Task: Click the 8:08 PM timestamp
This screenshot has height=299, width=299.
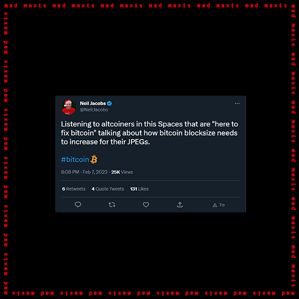Action: pyautogui.click(x=70, y=172)
